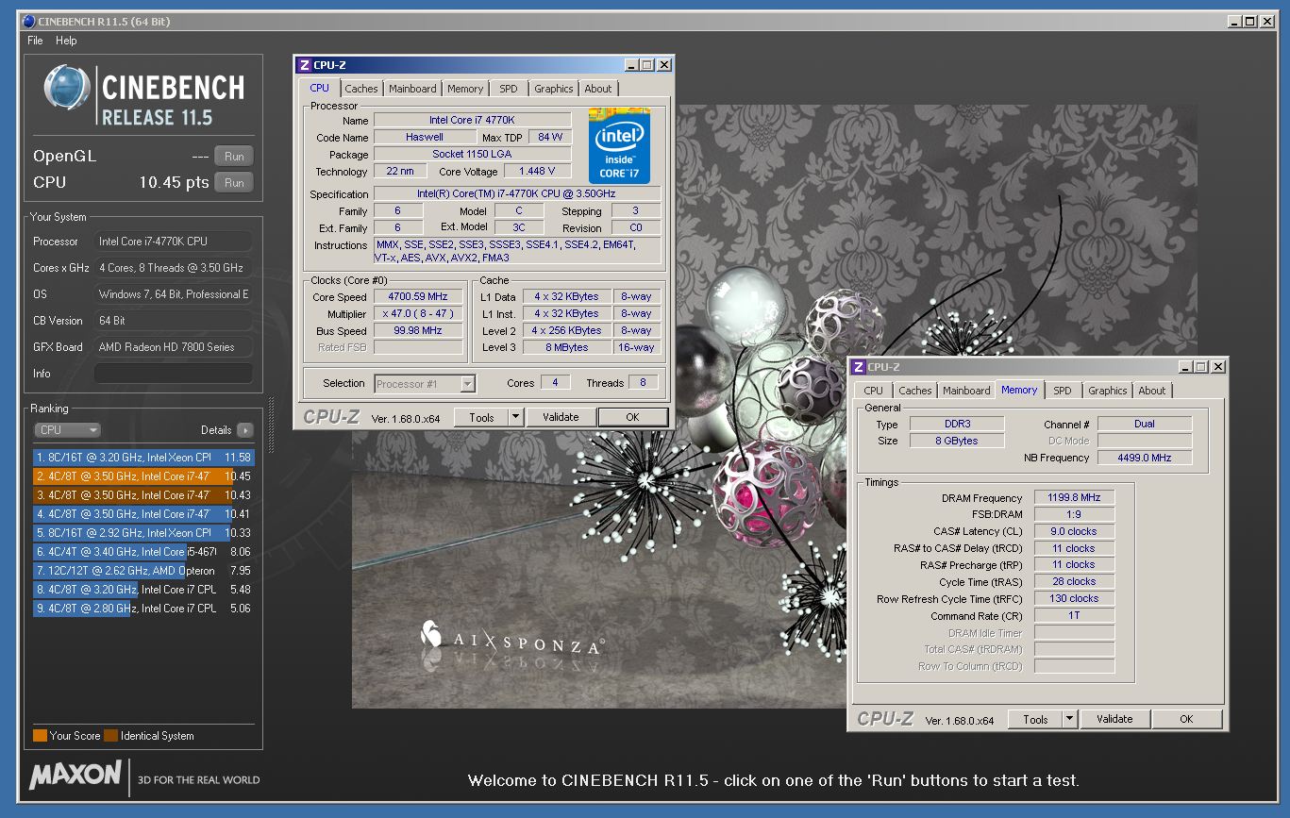Click CPU-Z icon in CPU window title bar
Image resolution: width=1290 pixels, height=818 pixels.
coord(304,65)
